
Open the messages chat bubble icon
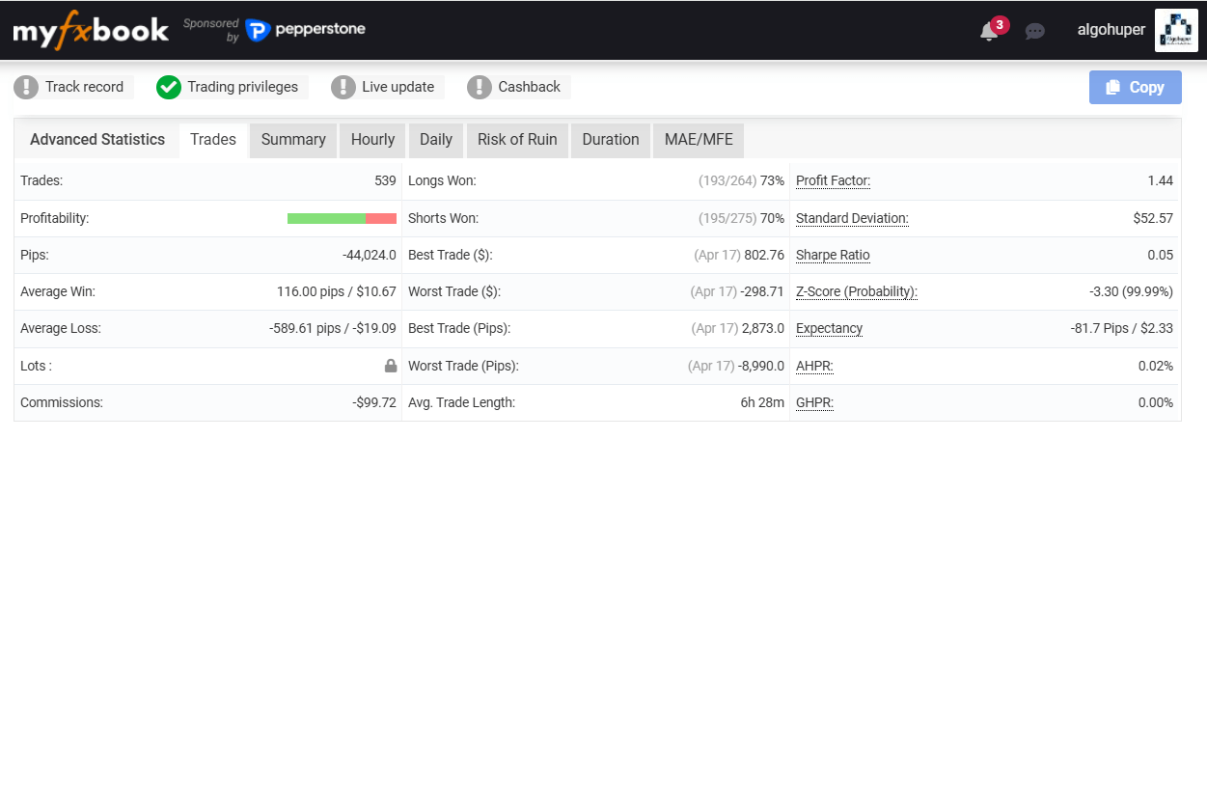click(1035, 32)
